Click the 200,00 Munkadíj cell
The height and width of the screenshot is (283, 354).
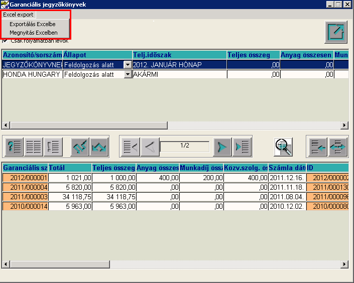click(x=201, y=178)
